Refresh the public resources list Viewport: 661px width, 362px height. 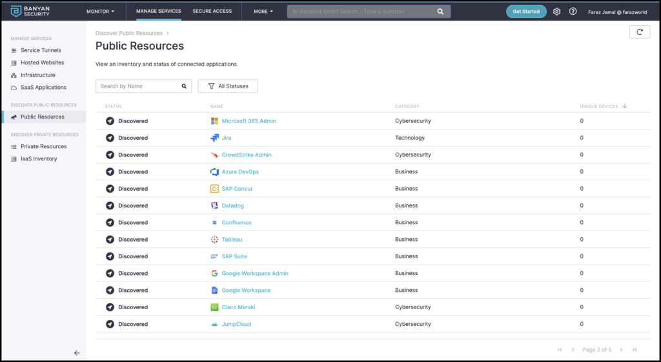tap(640, 32)
